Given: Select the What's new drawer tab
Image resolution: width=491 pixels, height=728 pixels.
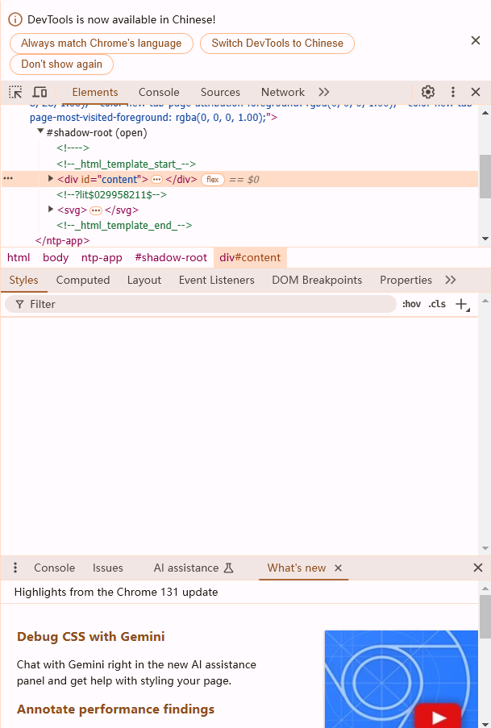Looking at the screenshot, I should point(297,568).
